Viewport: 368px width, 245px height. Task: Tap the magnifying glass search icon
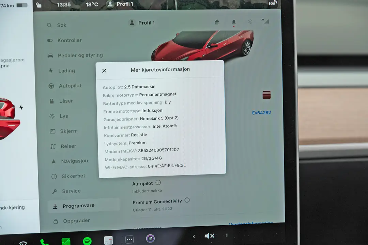pyautogui.click(x=49, y=25)
